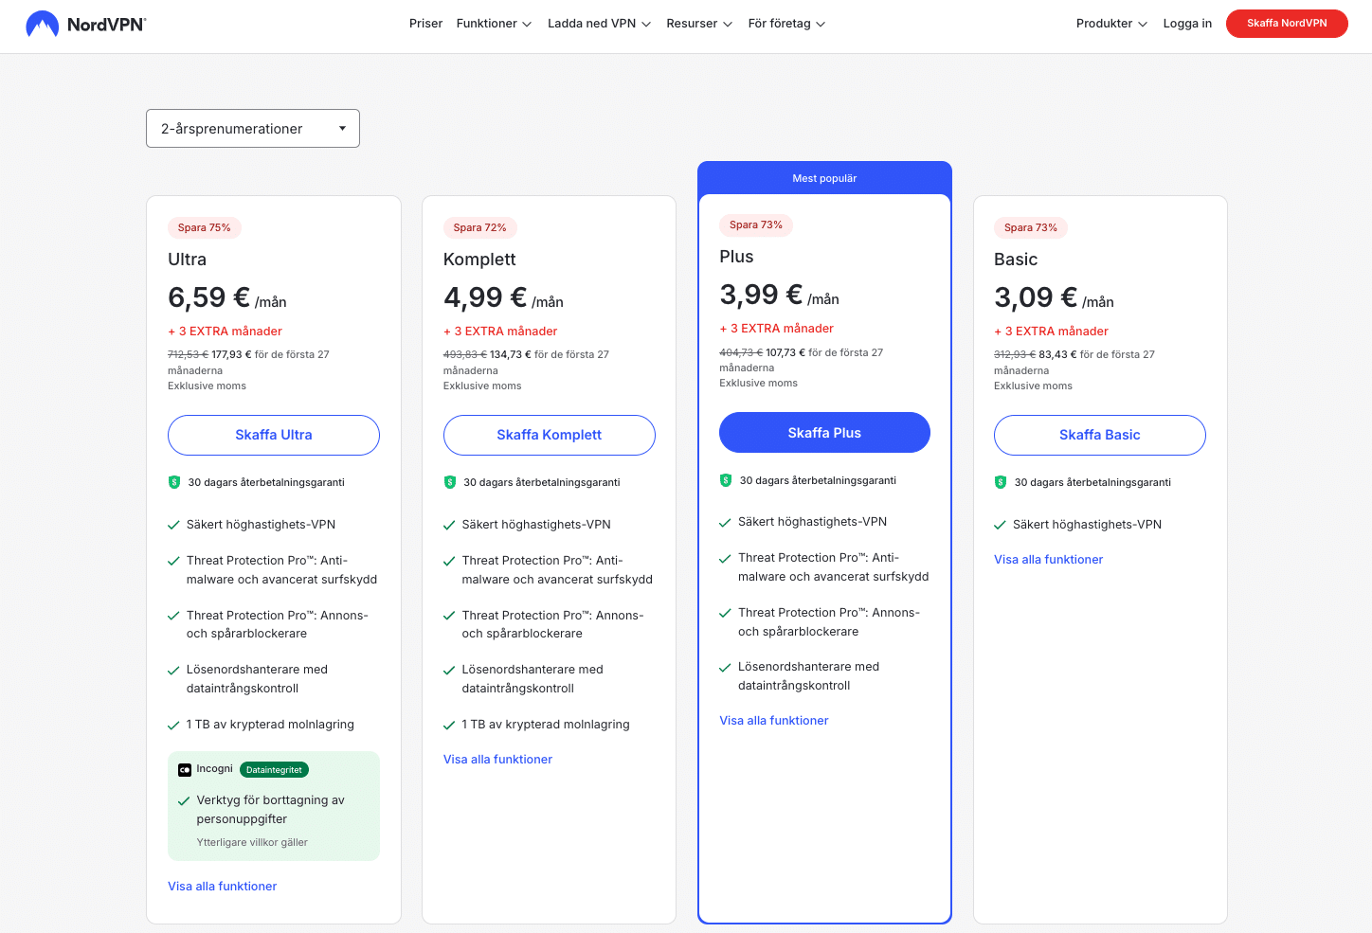Click the Skaffa Basic button
Viewport: 1372px width, 933px height.
pyautogui.click(x=1100, y=435)
